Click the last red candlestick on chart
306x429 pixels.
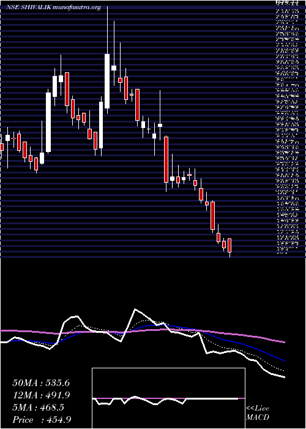point(229,245)
